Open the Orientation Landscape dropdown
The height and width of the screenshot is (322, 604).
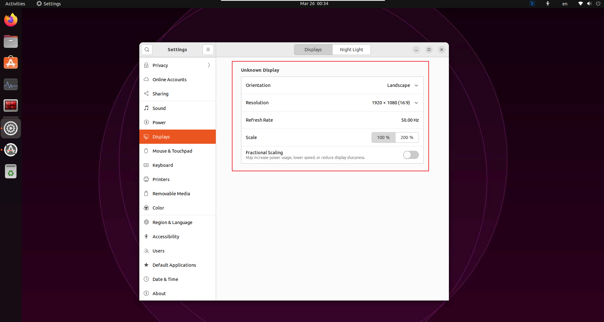click(x=402, y=85)
